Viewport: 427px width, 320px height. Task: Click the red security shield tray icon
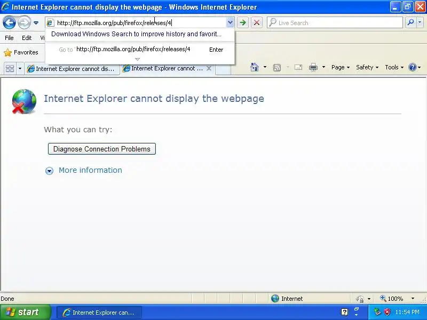(387, 312)
